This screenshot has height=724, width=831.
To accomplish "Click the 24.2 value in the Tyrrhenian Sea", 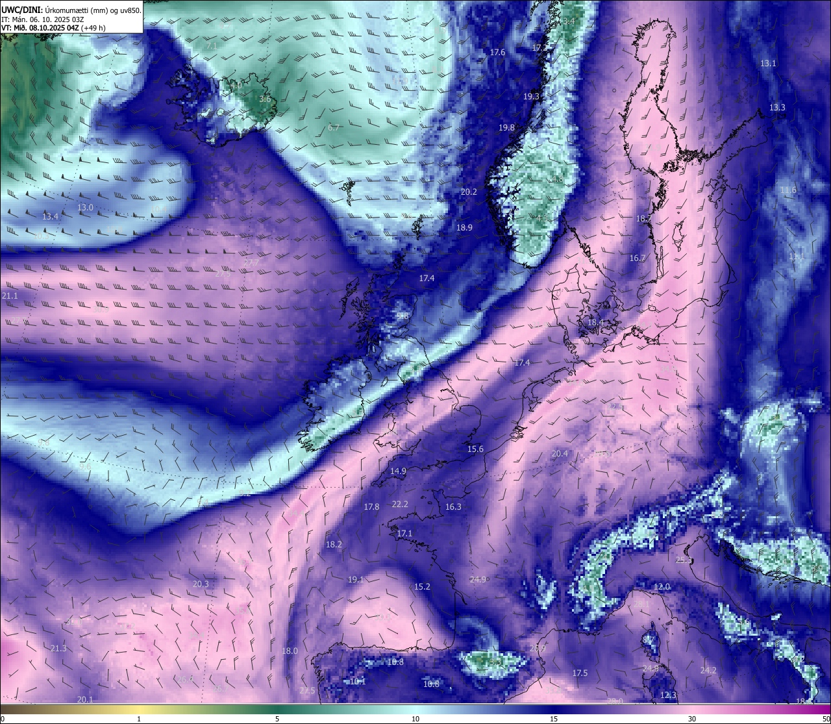I will [x=708, y=670].
